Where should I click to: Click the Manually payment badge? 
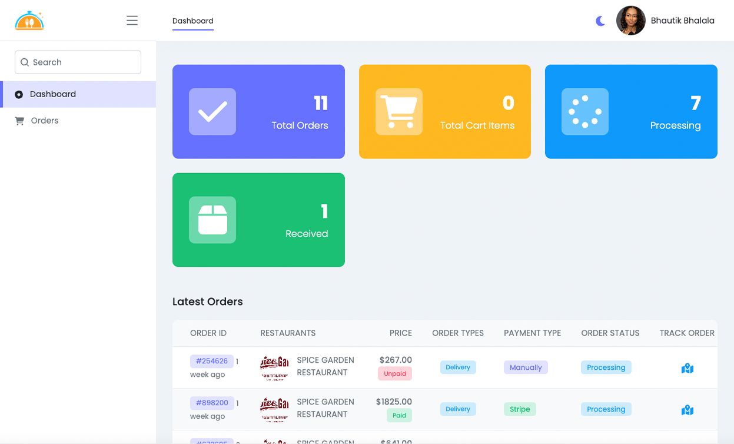[526, 367]
